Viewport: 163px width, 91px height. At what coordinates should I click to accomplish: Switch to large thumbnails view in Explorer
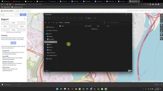coord(131,71)
